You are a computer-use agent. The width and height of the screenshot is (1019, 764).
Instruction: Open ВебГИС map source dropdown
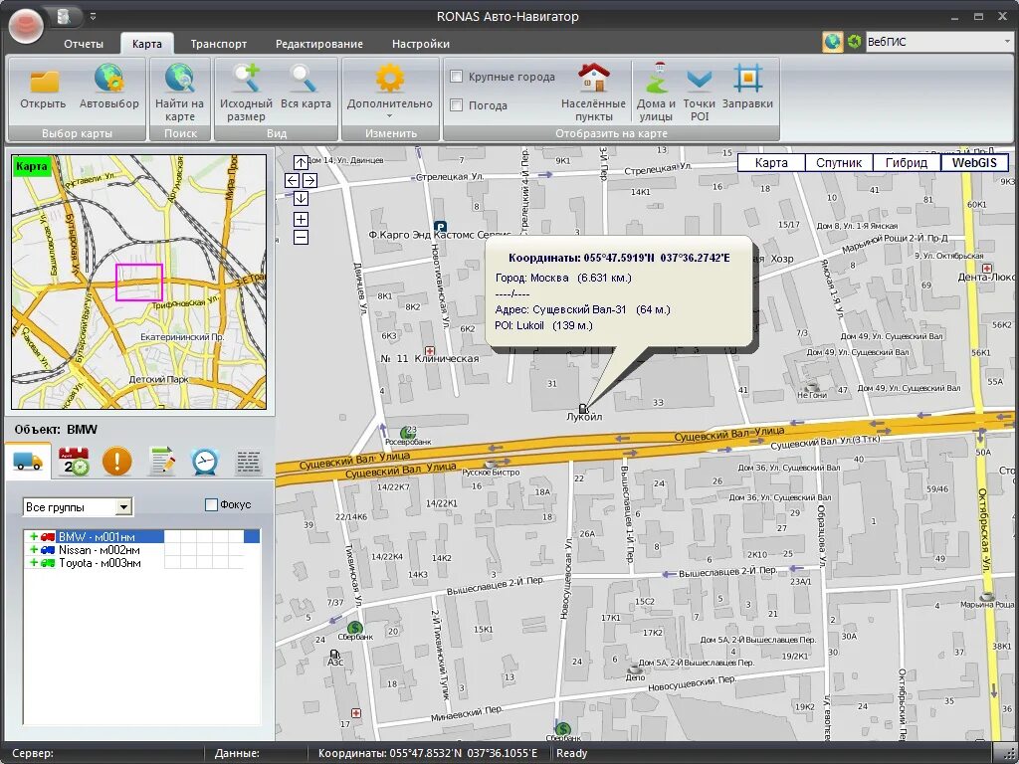(1007, 42)
